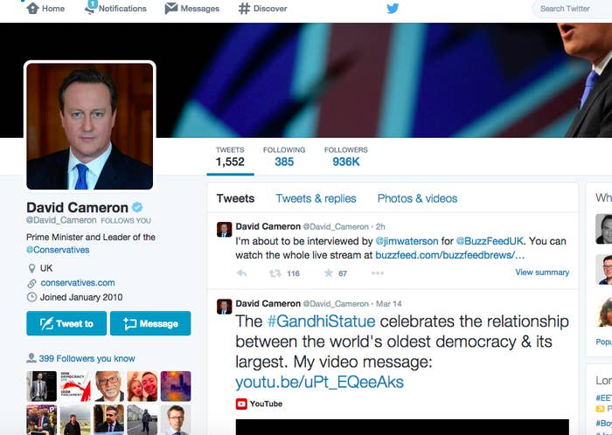This screenshot has height=435, width=612.
Task: Reply to the BuzzFeed interview tweet
Action: (x=242, y=273)
